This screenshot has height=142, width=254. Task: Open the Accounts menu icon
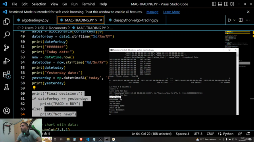(x=6, y=111)
